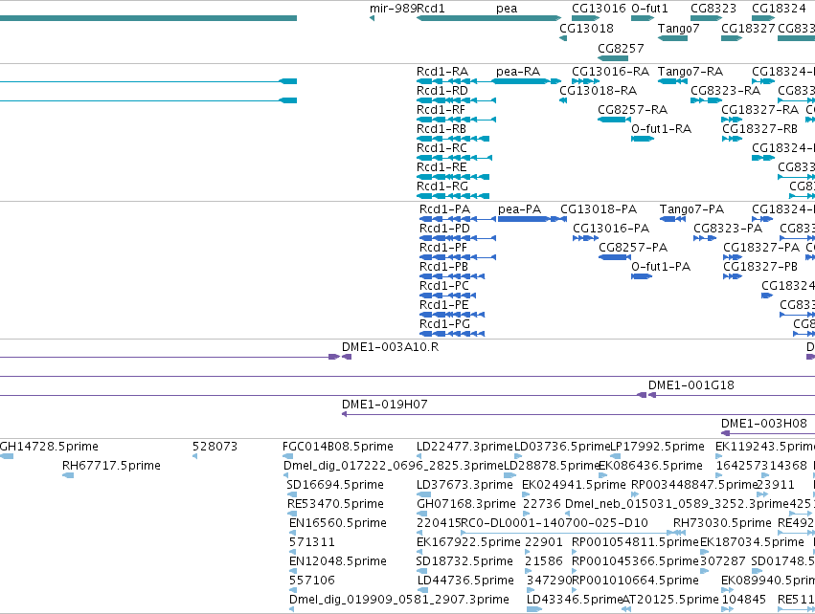Select the Rcd1-RB transcript
The width and height of the screenshot is (815, 614).
tap(453, 139)
